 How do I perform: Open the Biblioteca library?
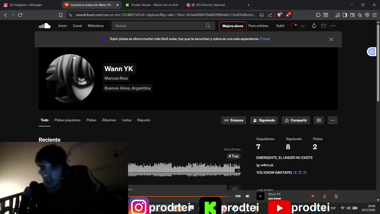[x=96, y=26]
